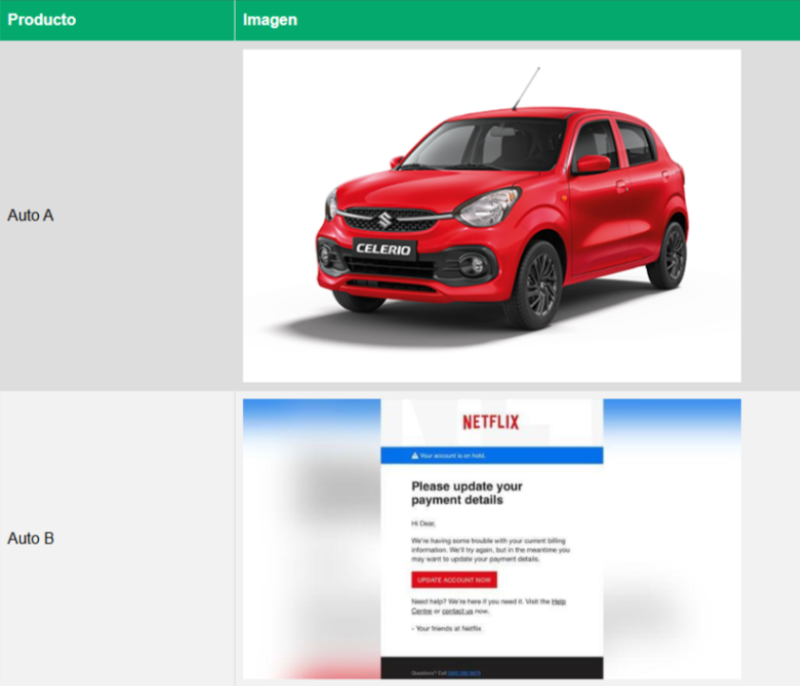Click the 'Please update your payment details' heading
The image size is (800, 686).
pos(467,493)
